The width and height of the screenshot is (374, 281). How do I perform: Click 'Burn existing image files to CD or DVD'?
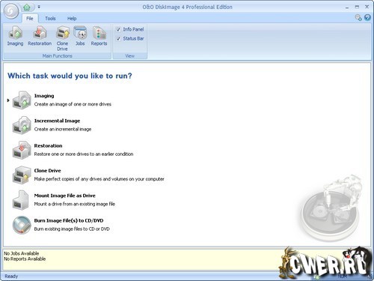(x=72, y=229)
